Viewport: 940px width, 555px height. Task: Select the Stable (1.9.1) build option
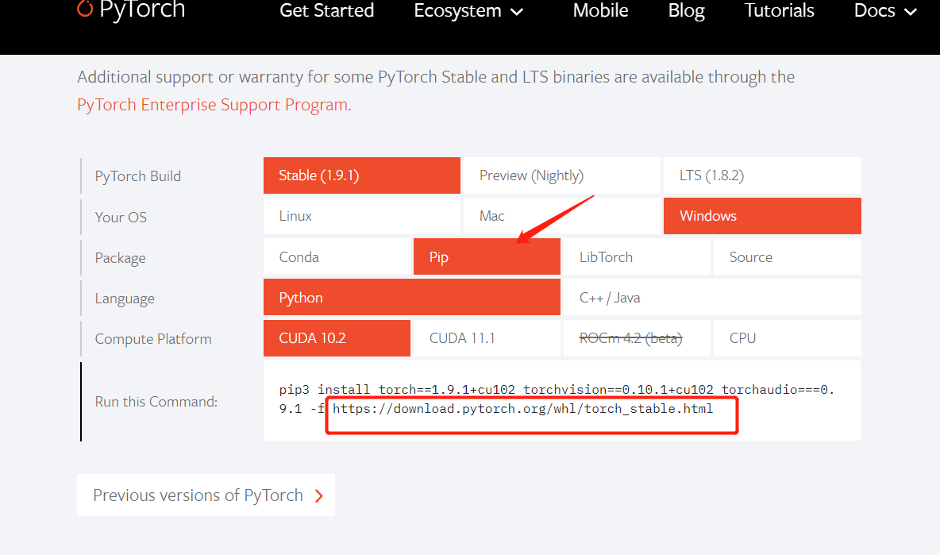coord(361,175)
